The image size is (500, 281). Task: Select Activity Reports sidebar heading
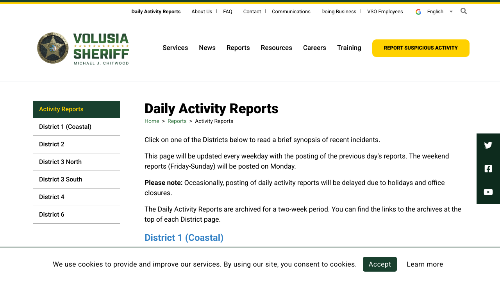tap(77, 109)
